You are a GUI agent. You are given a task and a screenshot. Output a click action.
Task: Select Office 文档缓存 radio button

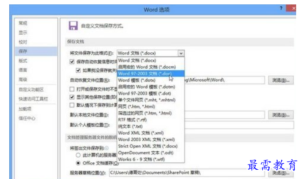78,163
